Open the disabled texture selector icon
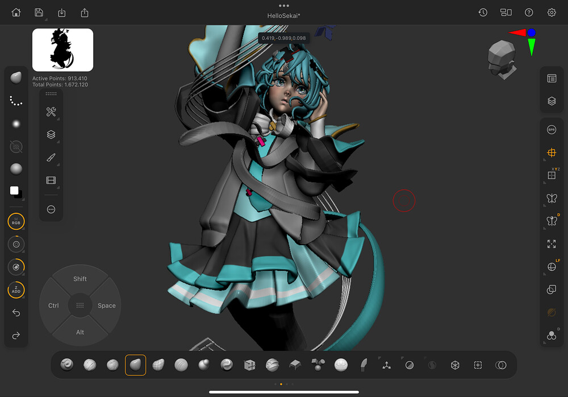The height and width of the screenshot is (397, 568). pyautogui.click(x=16, y=147)
